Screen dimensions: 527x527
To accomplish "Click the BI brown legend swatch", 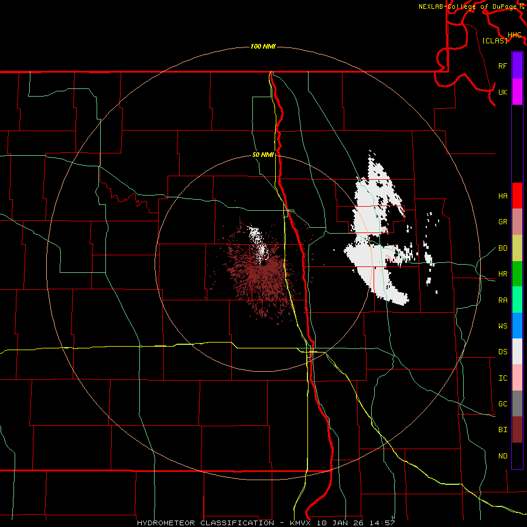I will (517, 430).
